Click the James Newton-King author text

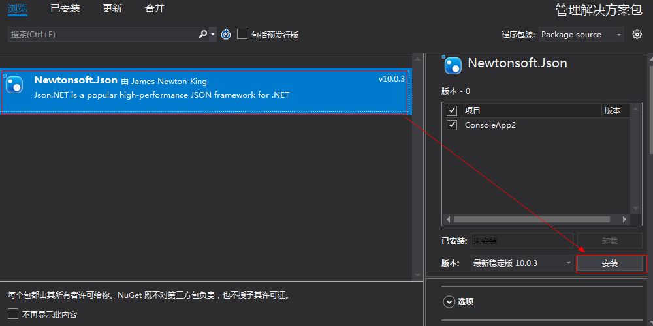click(169, 81)
